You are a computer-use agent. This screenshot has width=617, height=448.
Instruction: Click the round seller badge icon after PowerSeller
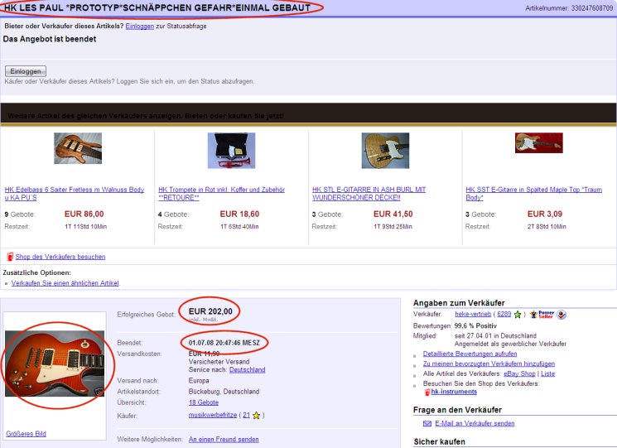click(x=562, y=315)
